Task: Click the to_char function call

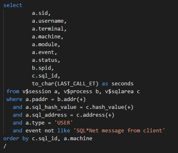Action: (65, 84)
